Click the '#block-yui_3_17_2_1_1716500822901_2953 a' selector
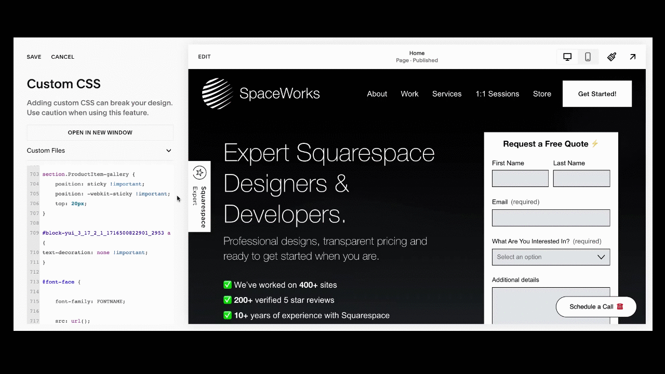Image resolution: width=665 pixels, height=374 pixels. (x=107, y=233)
